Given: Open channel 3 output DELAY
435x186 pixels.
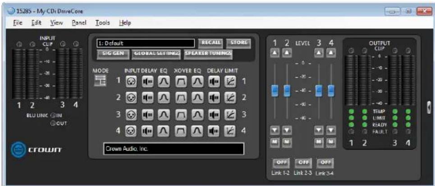Looking at the screenshot, I should 213,114.
